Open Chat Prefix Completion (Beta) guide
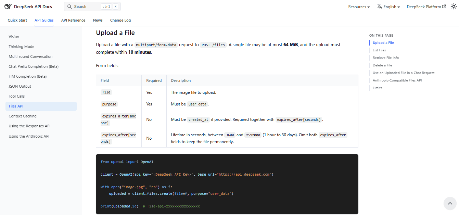This screenshot has width=459, height=215. tap(41, 66)
